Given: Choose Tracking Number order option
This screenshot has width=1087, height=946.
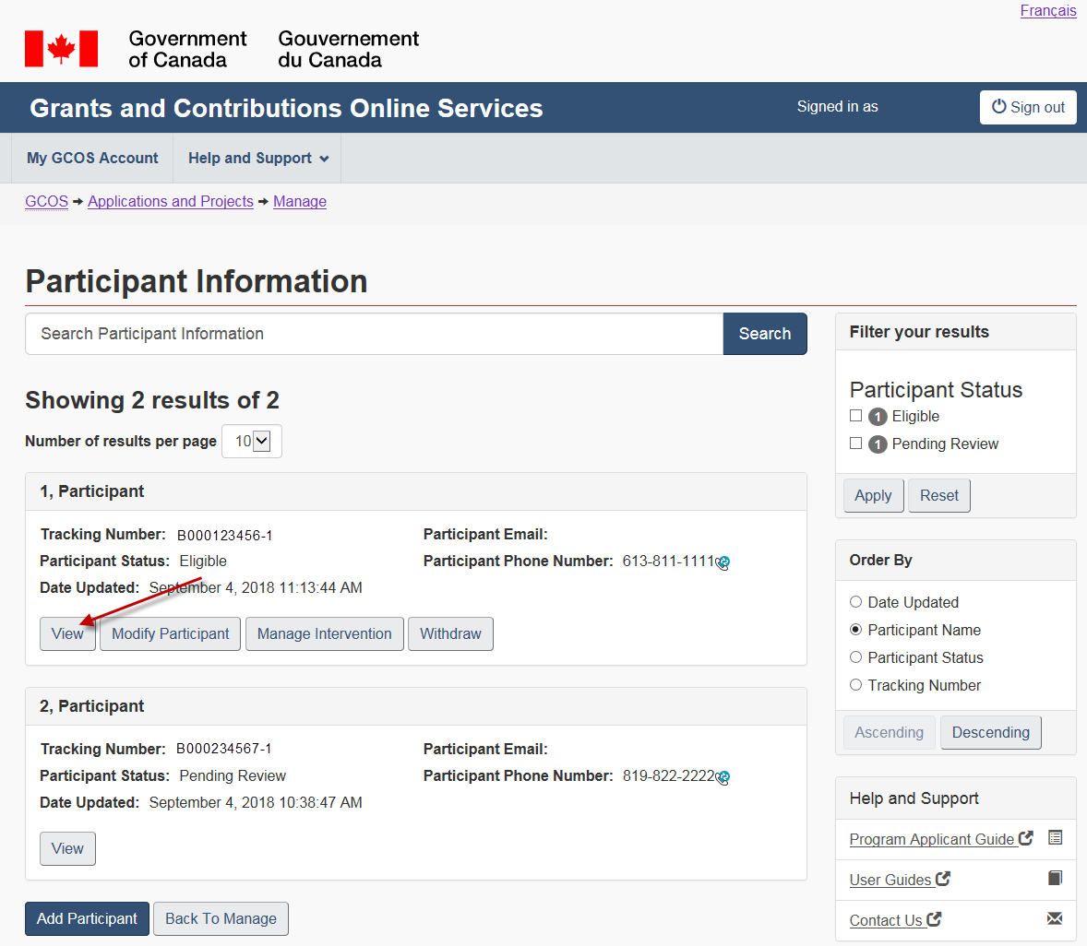Looking at the screenshot, I should [x=856, y=685].
